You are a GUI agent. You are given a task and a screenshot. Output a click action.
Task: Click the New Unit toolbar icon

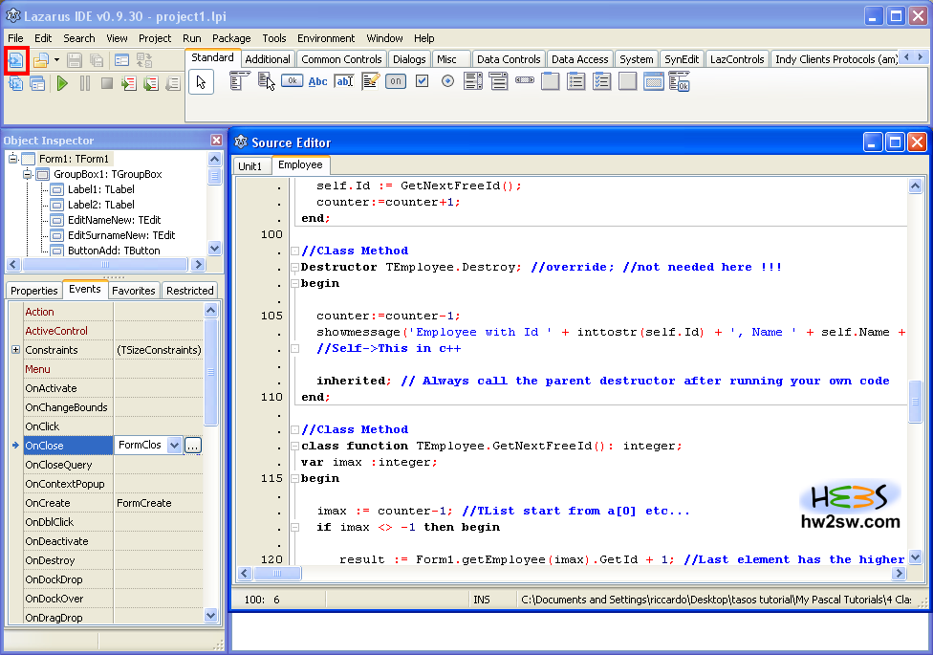coord(16,61)
